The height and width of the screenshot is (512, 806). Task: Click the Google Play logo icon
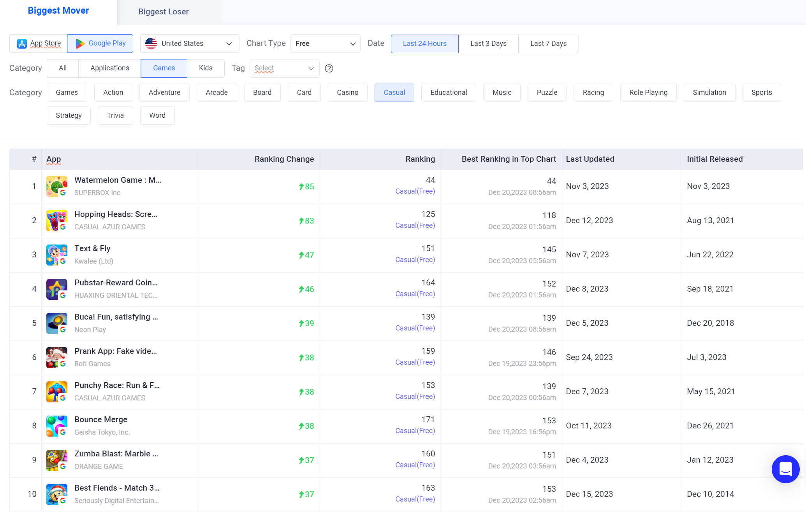80,44
